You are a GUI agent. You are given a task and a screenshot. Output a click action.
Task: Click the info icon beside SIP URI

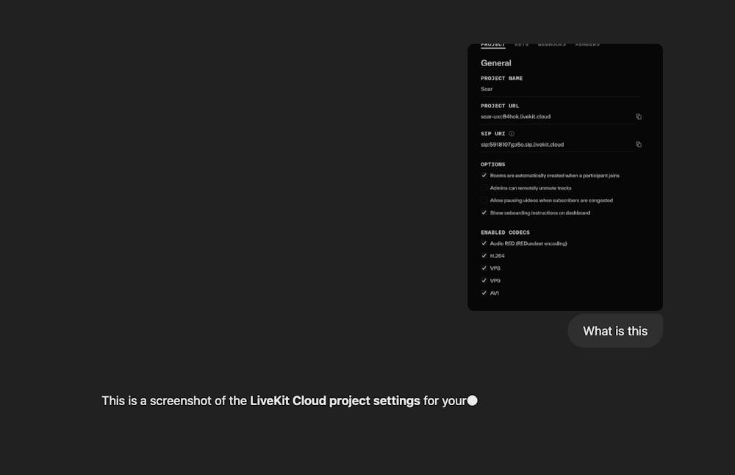coord(512,134)
